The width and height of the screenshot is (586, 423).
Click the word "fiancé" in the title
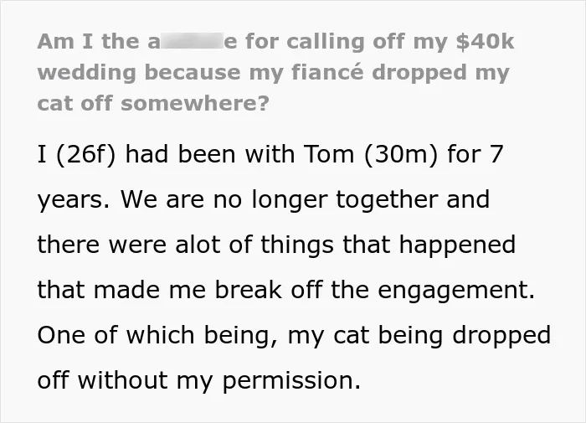pos(327,72)
